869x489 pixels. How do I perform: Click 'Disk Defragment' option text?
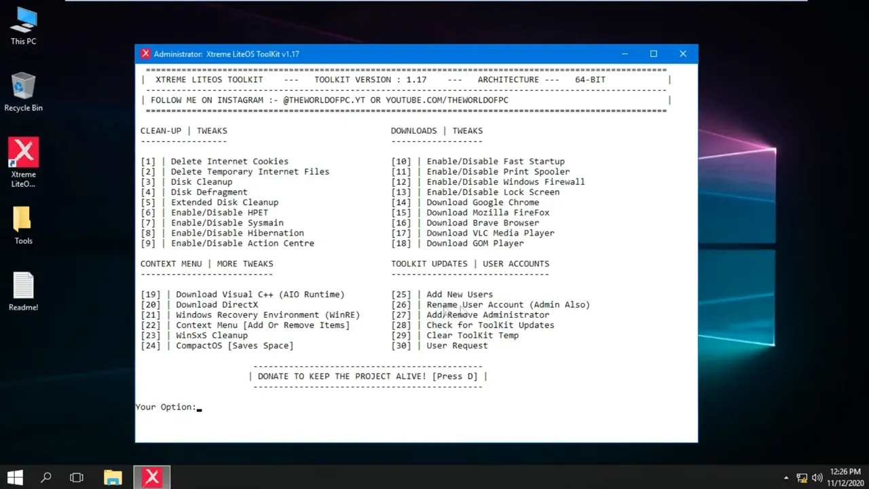pyautogui.click(x=209, y=192)
